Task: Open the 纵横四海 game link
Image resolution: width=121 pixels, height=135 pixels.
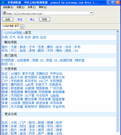Action: (x=66, y=60)
